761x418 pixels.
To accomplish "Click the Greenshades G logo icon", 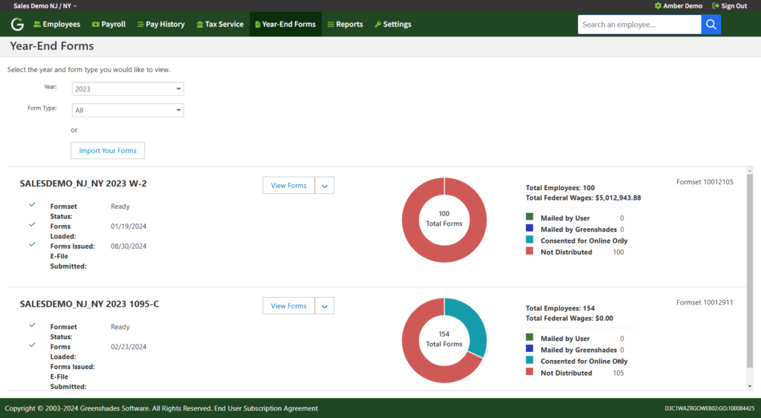I will pyautogui.click(x=17, y=25).
